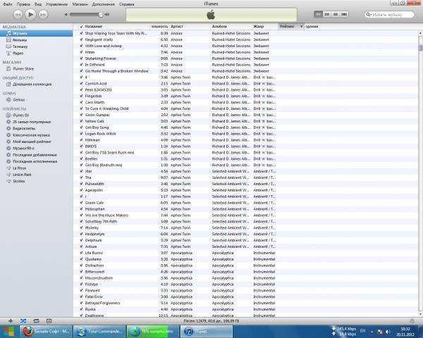This screenshot has height=338, width=423.
Task: Open Последние исполненные playlist
Action: pos(37,161)
